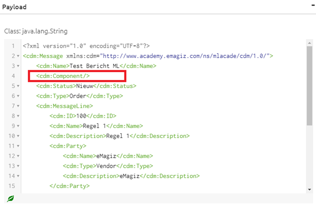Image resolution: width=316 pixels, height=208 pixels.
Task: Toggle the fold arrow on line 5
Action: (18, 86)
